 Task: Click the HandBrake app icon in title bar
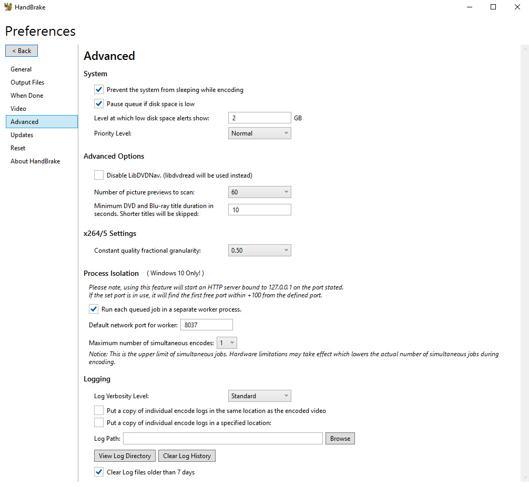point(8,7)
